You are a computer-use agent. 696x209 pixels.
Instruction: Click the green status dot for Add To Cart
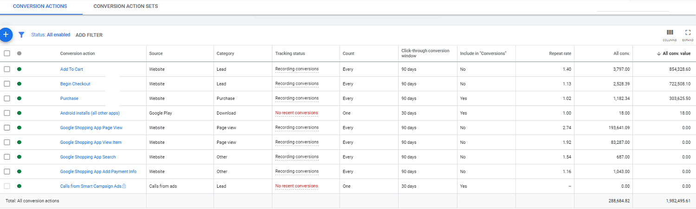tap(19, 69)
